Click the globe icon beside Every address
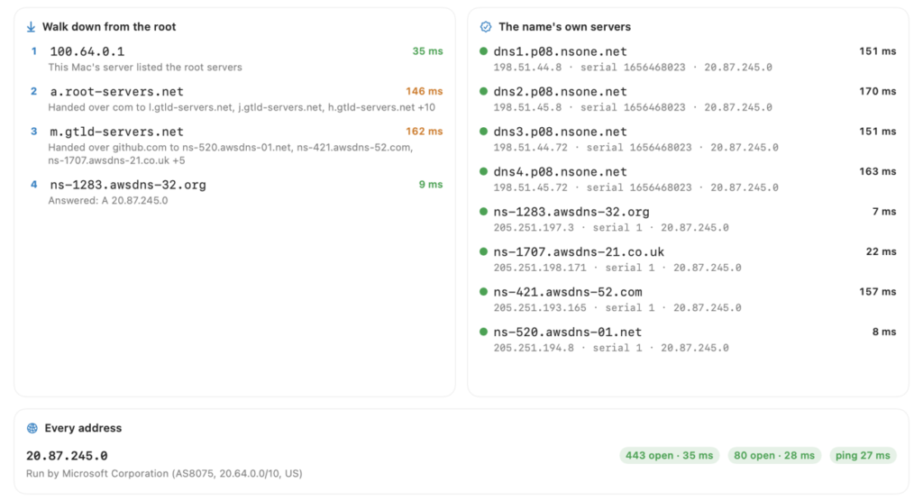This screenshot has width=923, height=501. [32, 428]
